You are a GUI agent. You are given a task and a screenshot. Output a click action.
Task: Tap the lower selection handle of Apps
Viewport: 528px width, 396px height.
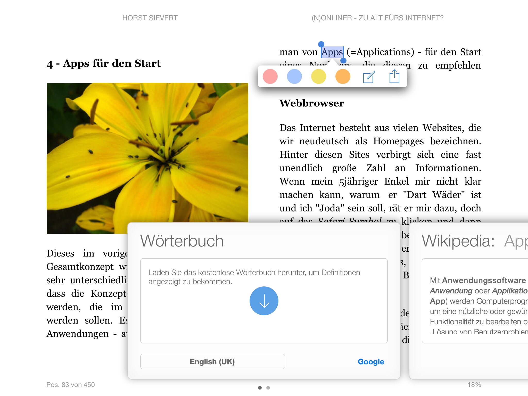coord(343,61)
